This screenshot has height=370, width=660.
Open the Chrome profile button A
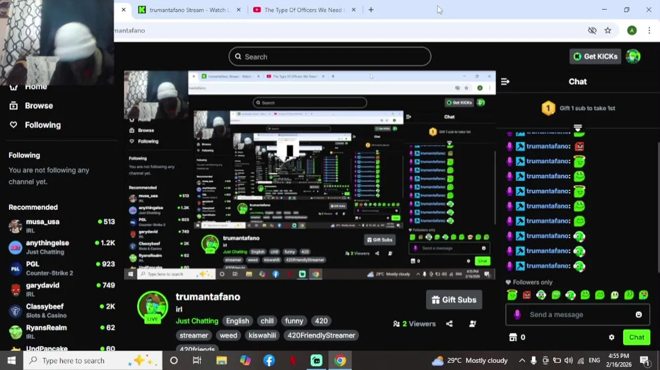(632, 30)
